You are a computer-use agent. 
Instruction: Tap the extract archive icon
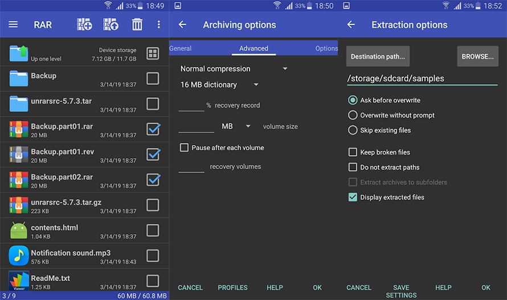(111, 24)
